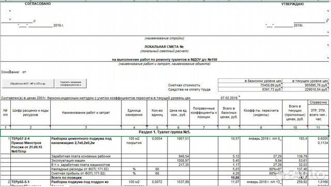Screen dimensions: 331x187
Task: Select the 'Раздел 1. Туалет группа №5.' row
Action: (164, 132)
